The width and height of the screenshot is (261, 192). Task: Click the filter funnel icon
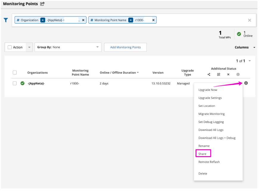[6, 20]
